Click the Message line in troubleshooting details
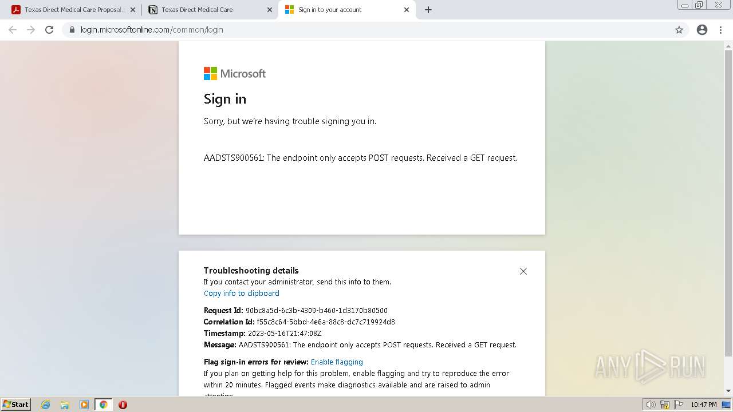Screen dimensions: 733x412 pyautogui.click(x=360, y=344)
